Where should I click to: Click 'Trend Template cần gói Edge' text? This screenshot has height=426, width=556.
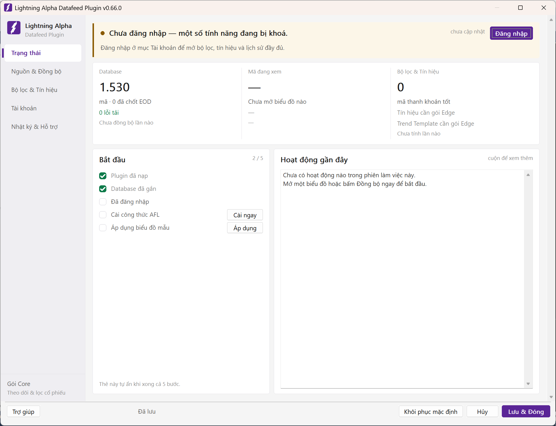436,124
